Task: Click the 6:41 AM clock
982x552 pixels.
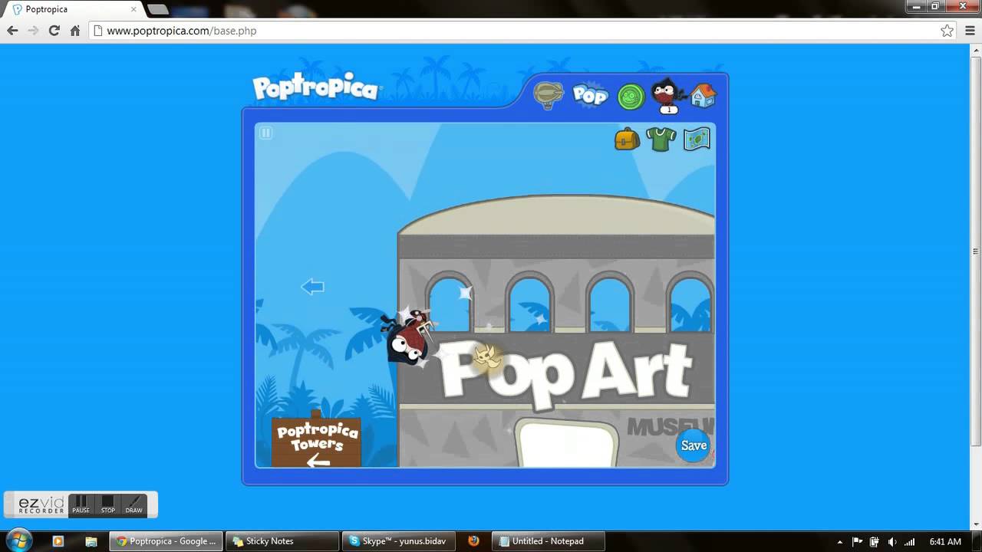Action: pos(944,542)
